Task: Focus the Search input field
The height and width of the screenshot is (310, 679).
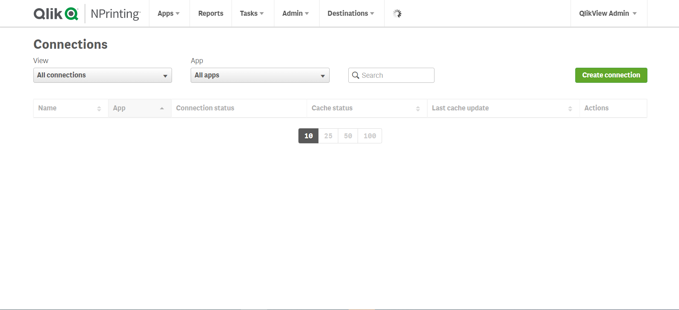Action: point(391,75)
